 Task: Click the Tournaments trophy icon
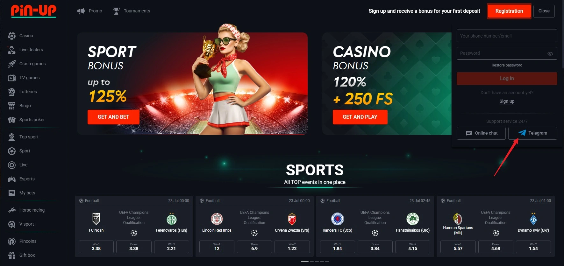(116, 11)
